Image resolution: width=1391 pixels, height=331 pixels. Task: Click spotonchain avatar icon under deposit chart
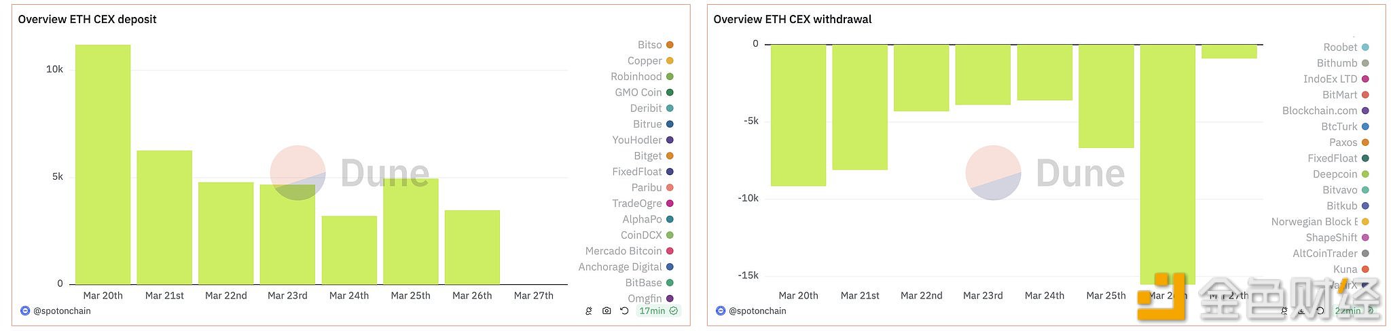(x=25, y=311)
